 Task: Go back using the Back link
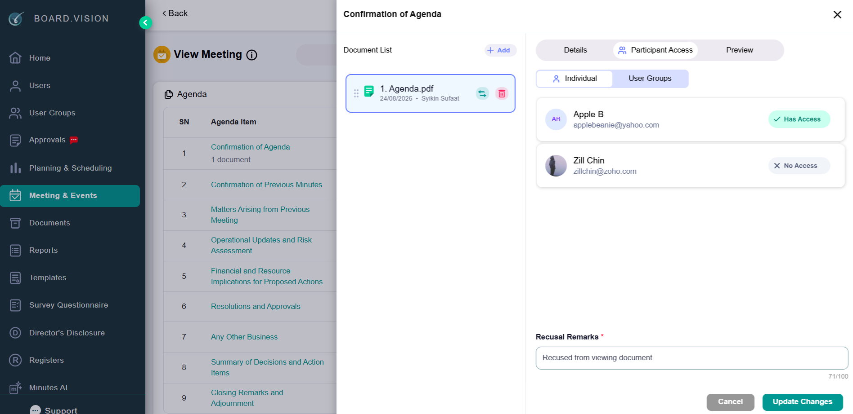coord(175,13)
